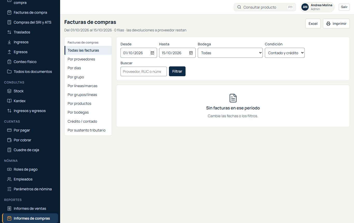The width and height of the screenshot is (354, 223).
Task: Open the Por líneas/marcas report
Action: (88, 86)
